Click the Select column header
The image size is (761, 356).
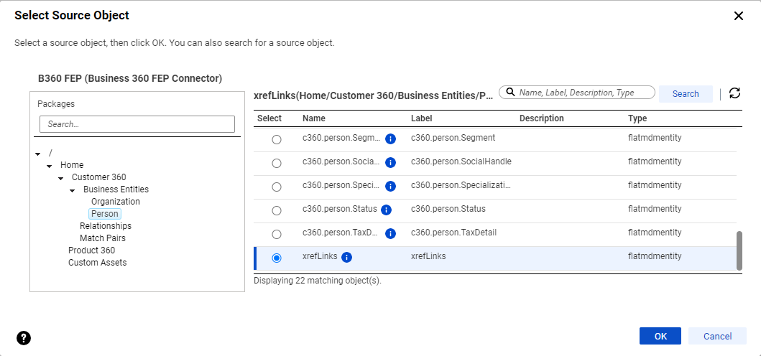click(x=269, y=118)
